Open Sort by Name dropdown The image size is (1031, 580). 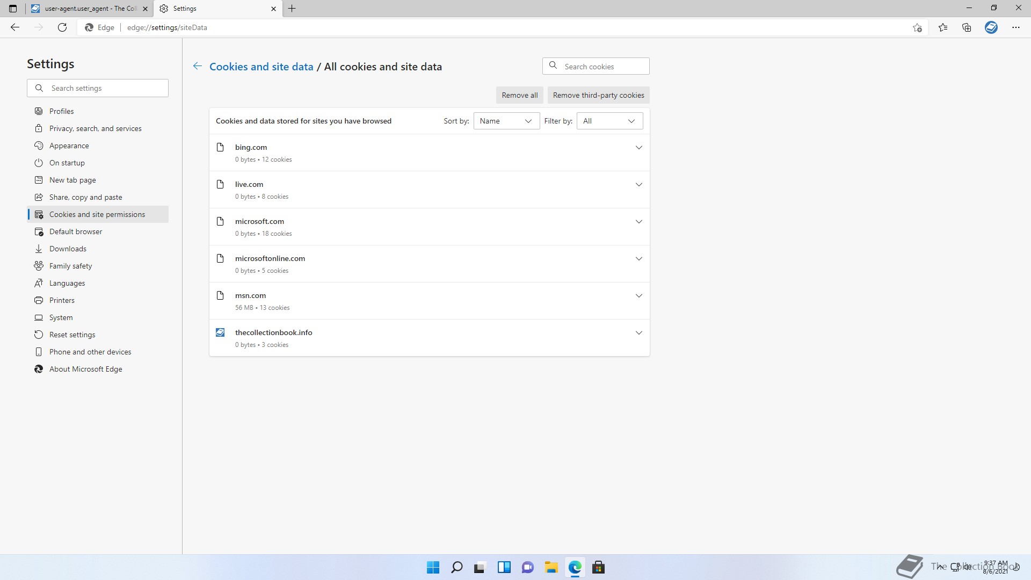[506, 121]
